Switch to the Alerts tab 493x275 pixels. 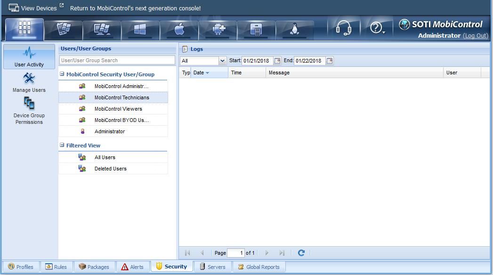pos(132,267)
